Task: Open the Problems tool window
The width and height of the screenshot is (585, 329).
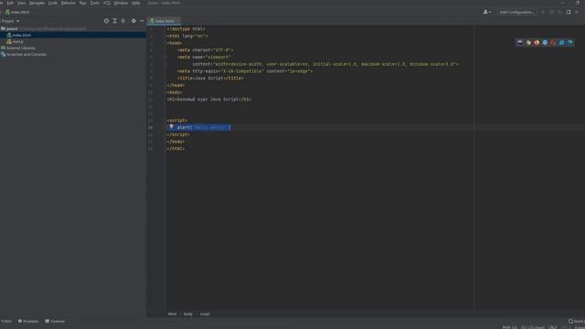Action: 28,321
